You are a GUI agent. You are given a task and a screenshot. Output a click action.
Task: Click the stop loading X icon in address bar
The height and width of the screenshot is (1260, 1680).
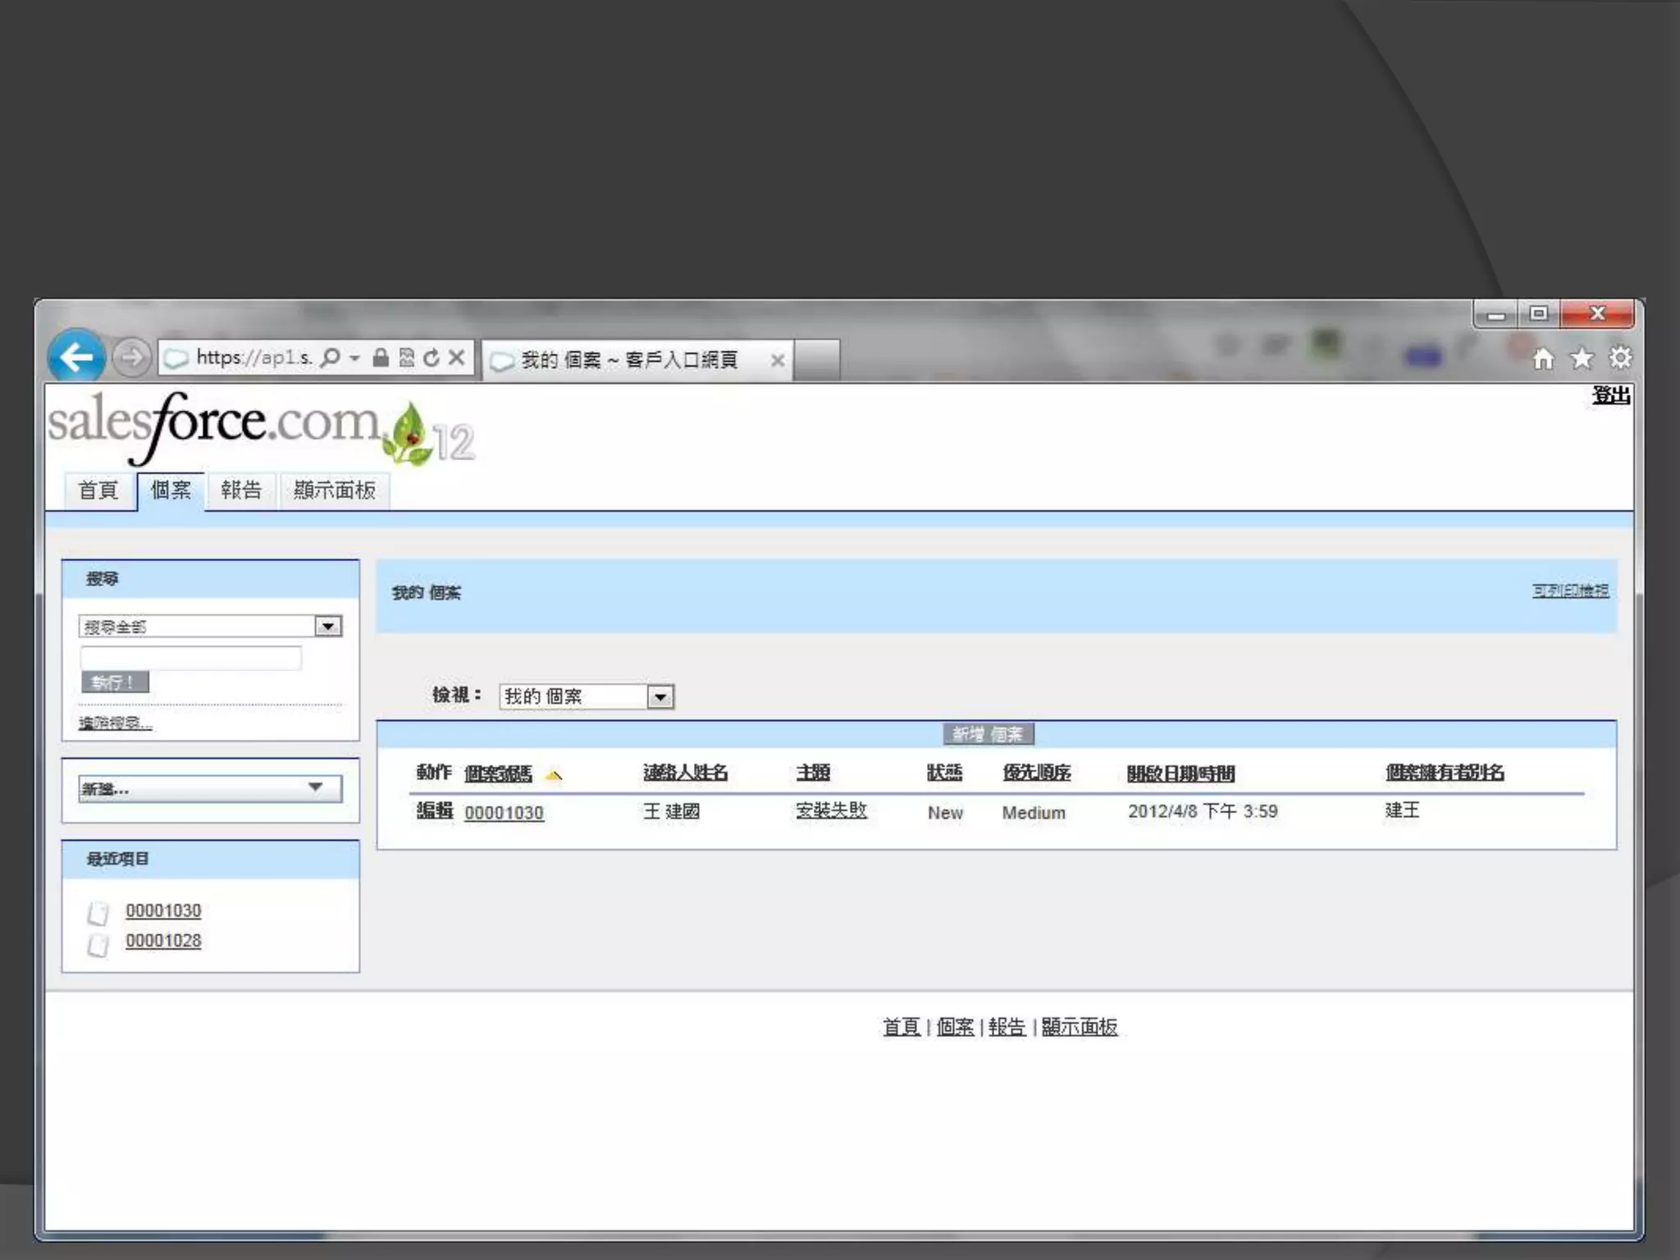coord(457,357)
